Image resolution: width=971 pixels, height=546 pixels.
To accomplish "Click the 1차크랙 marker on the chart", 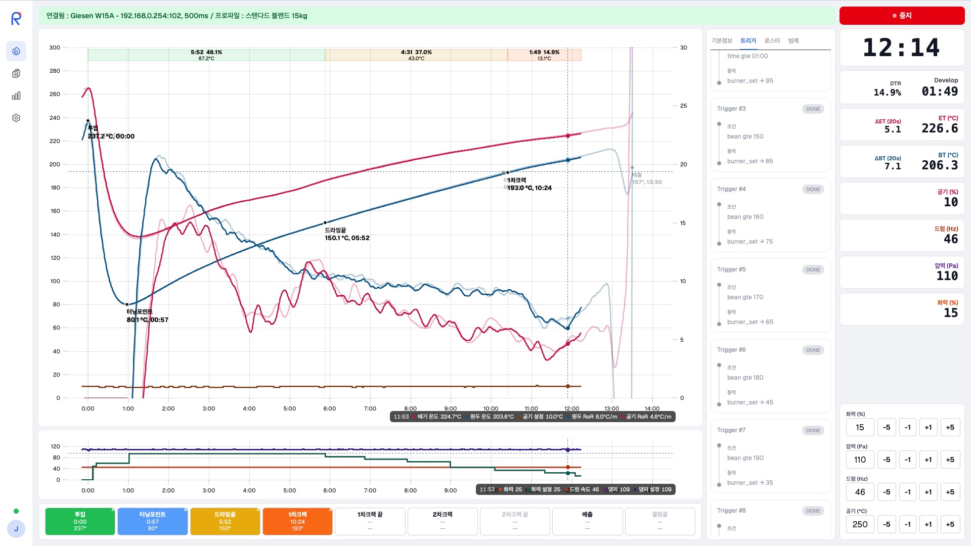I will pyautogui.click(x=508, y=173).
